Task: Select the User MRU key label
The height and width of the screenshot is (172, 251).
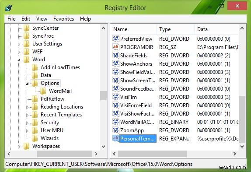Action: click(x=52, y=130)
